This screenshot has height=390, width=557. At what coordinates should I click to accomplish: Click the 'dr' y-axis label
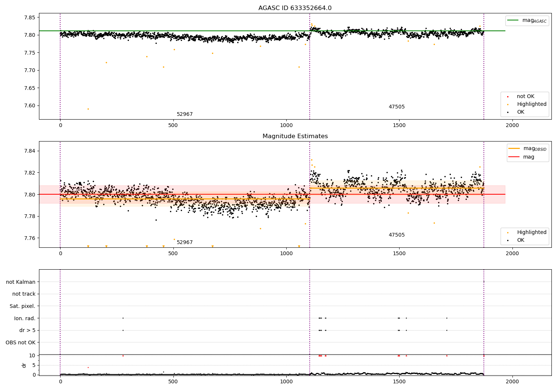pyautogui.click(x=24, y=365)
